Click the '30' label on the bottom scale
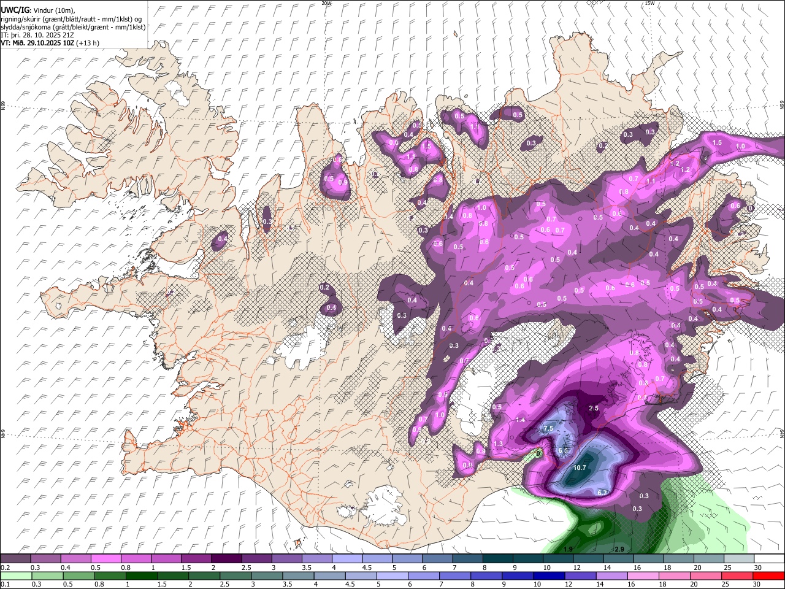The image size is (785, 589). 757,585
